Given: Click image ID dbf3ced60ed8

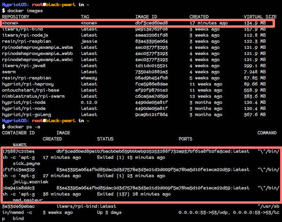Looking at the screenshot, I should click(x=151, y=23).
